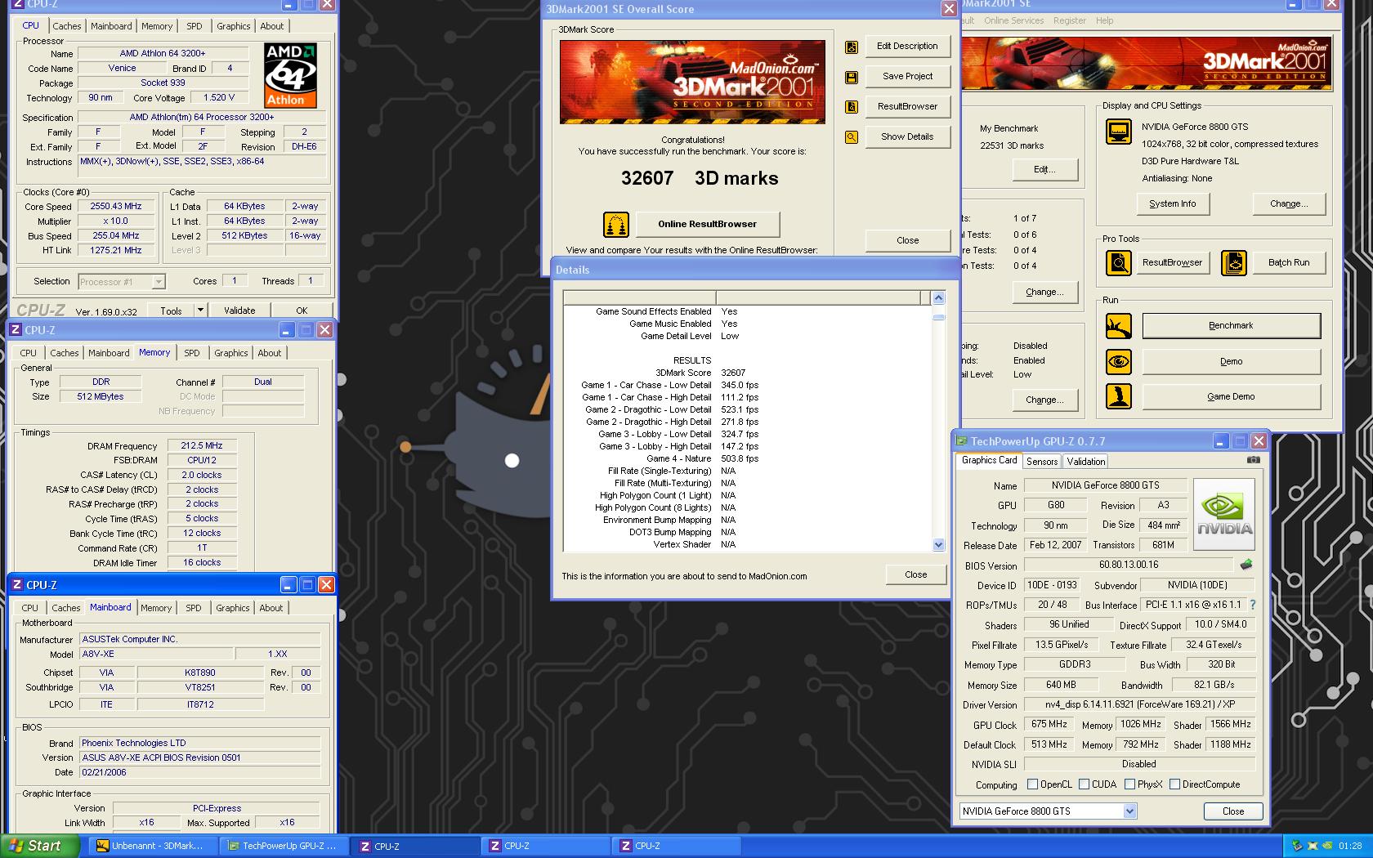The image size is (1373, 858).
Task: Click the Benchmark run button
Action: pyautogui.click(x=1231, y=325)
